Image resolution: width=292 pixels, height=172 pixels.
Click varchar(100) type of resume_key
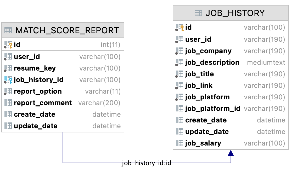pos(100,68)
